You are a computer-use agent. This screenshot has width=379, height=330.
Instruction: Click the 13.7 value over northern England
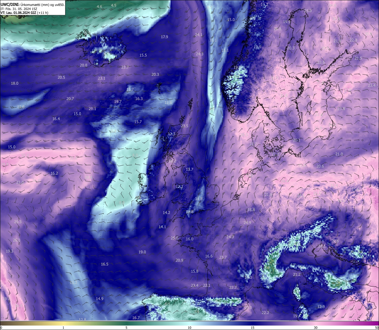(189, 169)
